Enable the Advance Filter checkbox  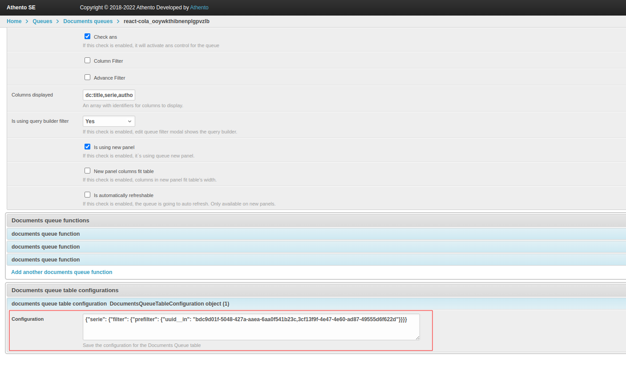click(87, 77)
